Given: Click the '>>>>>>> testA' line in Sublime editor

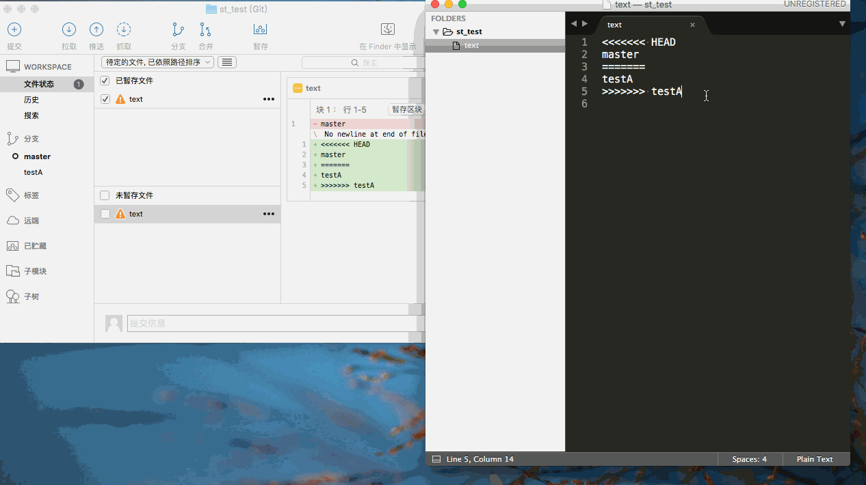Looking at the screenshot, I should 642,92.
